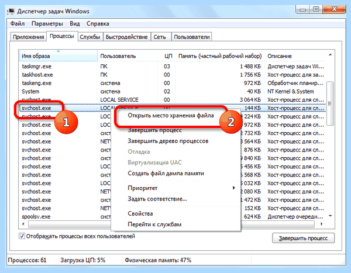Maximize the Task Manager window

tap(316, 9)
